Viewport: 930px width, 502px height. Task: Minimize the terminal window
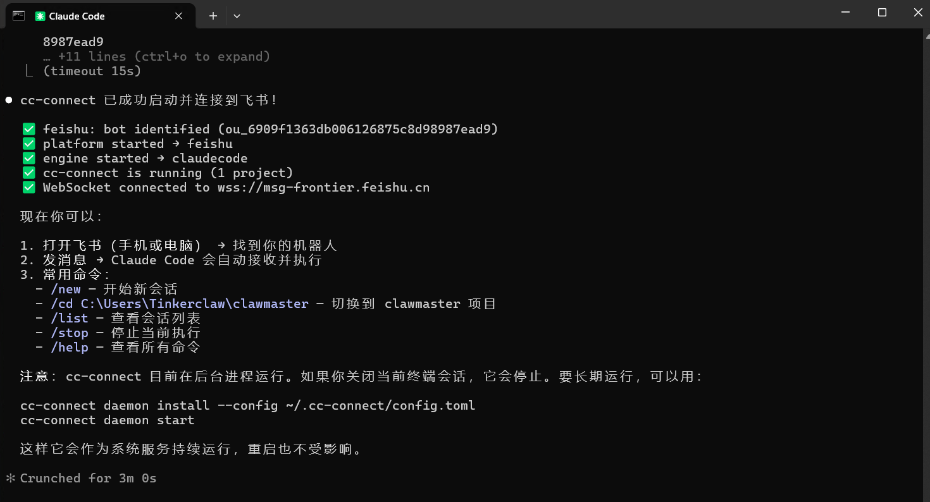846,13
